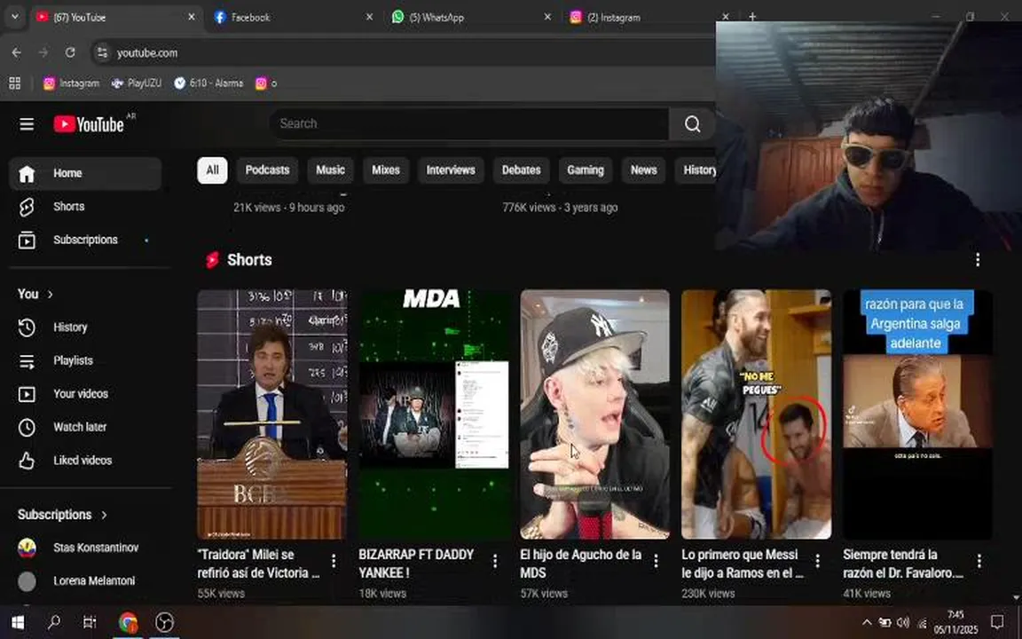Open Playlists in the sidebar

coord(85,360)
